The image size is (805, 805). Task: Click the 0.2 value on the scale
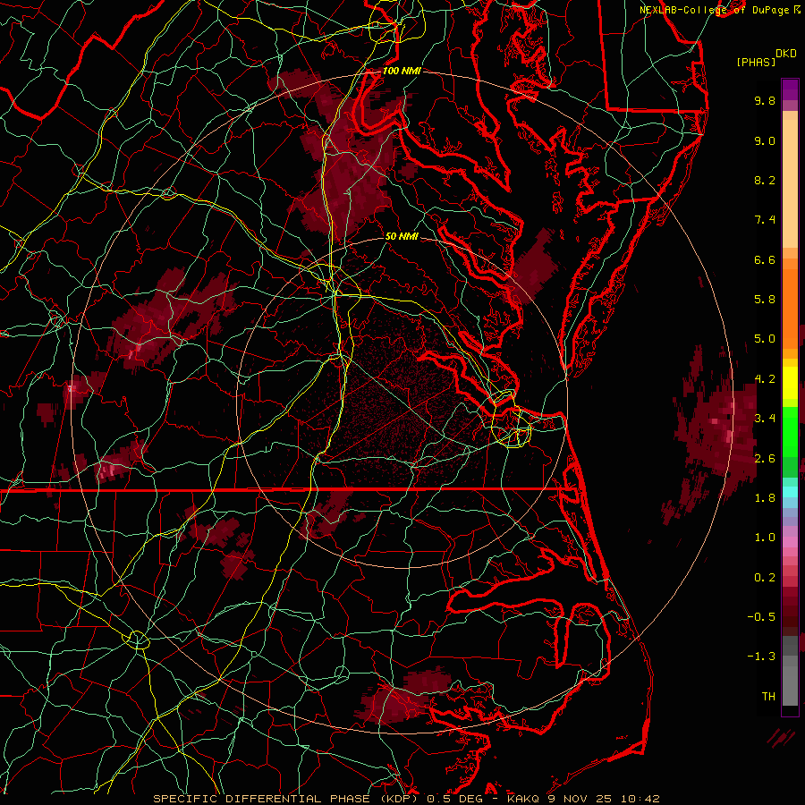pyautogui.click(x=765, y=578)
